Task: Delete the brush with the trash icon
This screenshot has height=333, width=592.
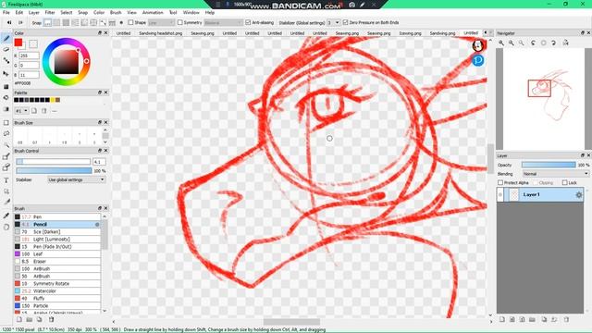Action: click(x=51, y=319)
